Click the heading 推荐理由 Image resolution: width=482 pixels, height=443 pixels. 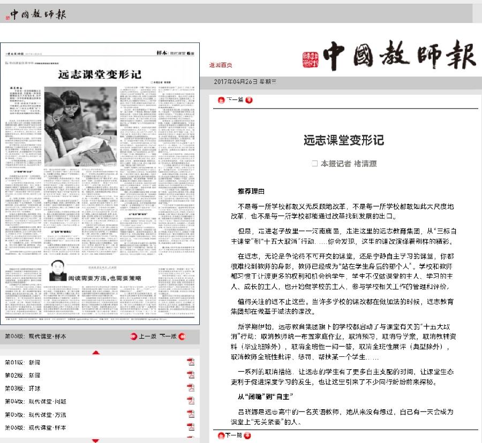(251, 192)
